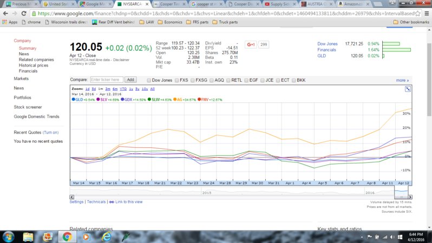Open Chrome from taskbar
The width and height of the screenshot is (432, 243).
coord(67,237)
